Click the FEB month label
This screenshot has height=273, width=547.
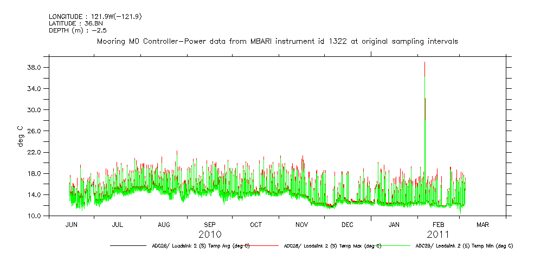[x=438, y=225]
